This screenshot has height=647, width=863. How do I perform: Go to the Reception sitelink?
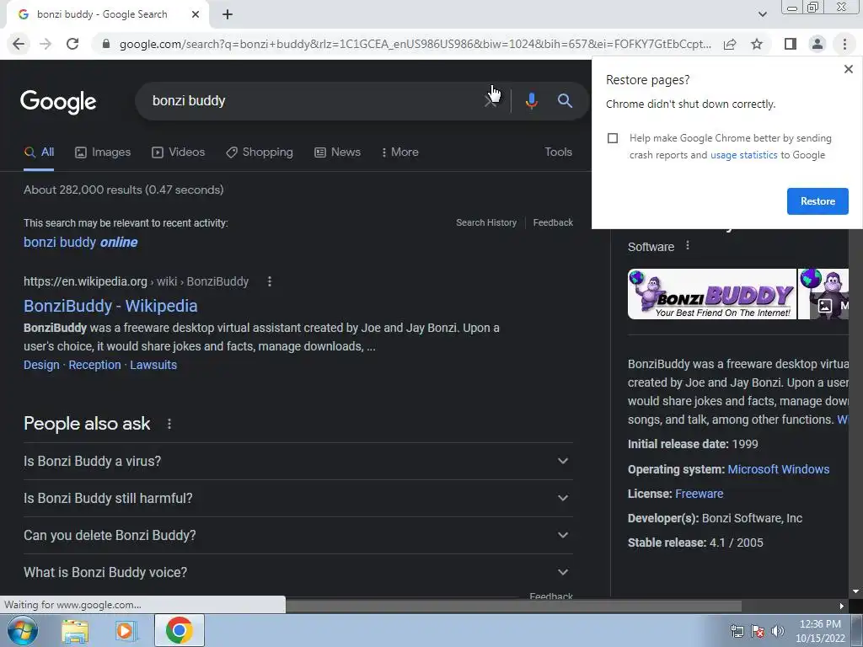coord(94,366)
